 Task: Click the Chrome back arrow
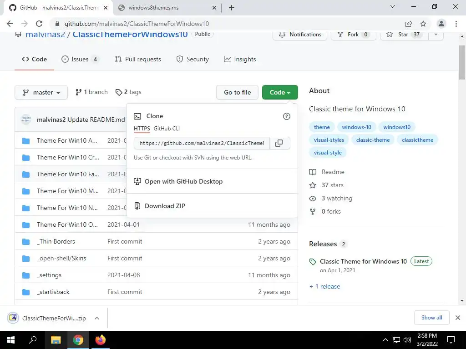[10, 24]
